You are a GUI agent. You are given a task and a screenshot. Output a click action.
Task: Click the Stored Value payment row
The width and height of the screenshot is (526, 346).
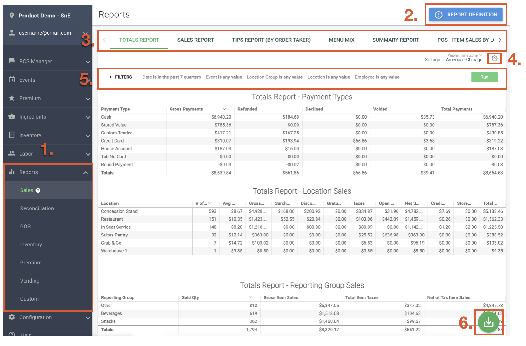[302, 125]
